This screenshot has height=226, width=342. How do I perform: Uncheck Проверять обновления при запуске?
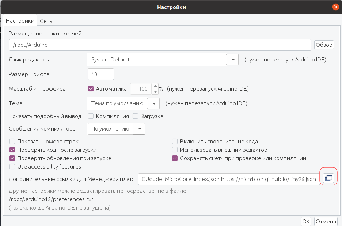12,158
